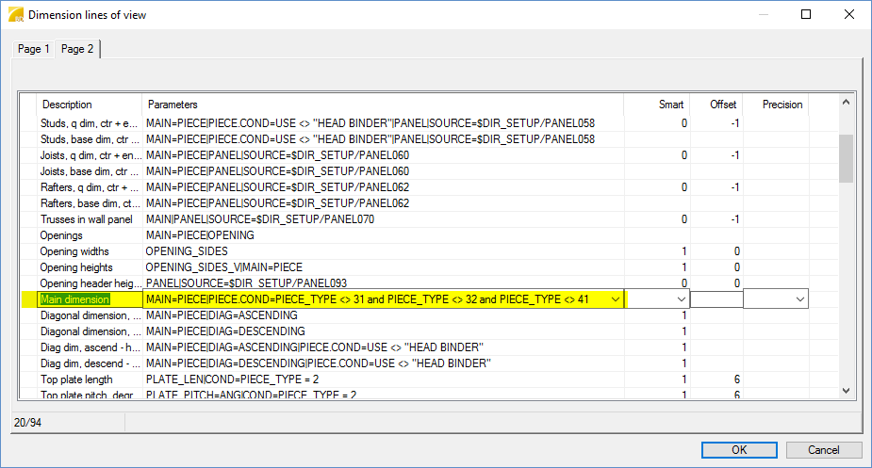This screenshot has height=468, width=872.
Task: Click the Parameters column header
Action: pos(173,105)
